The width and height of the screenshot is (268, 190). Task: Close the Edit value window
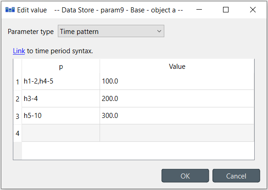(x=253, y=10)
